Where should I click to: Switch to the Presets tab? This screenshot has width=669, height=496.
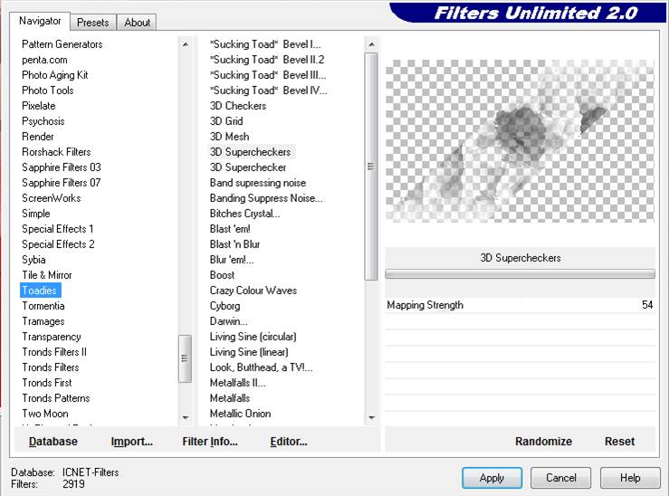pos(92,22)
